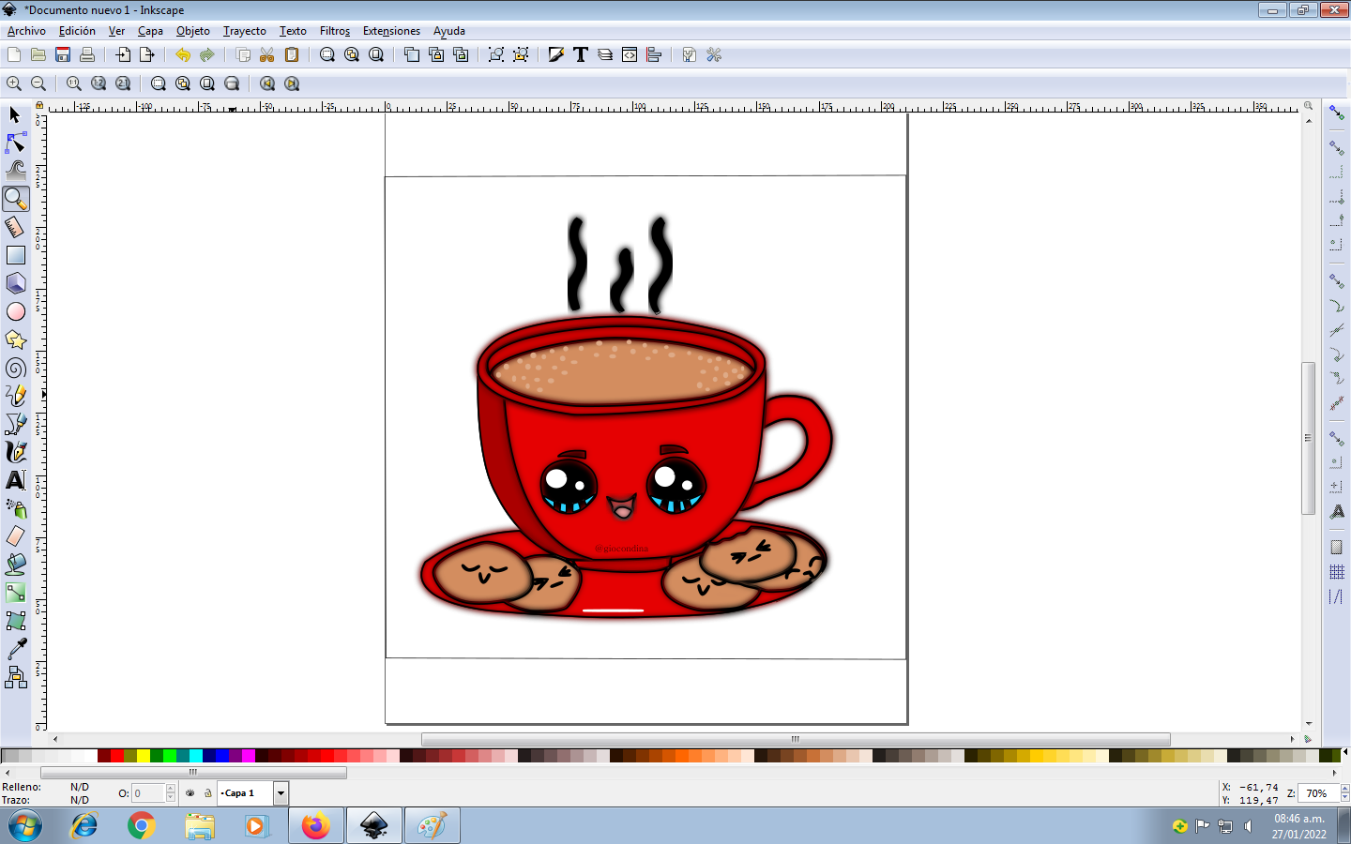The height and width of the screenshot is (844, 1351).
Task: Toggle snap to guides
Action: (x=1337, y=596)
